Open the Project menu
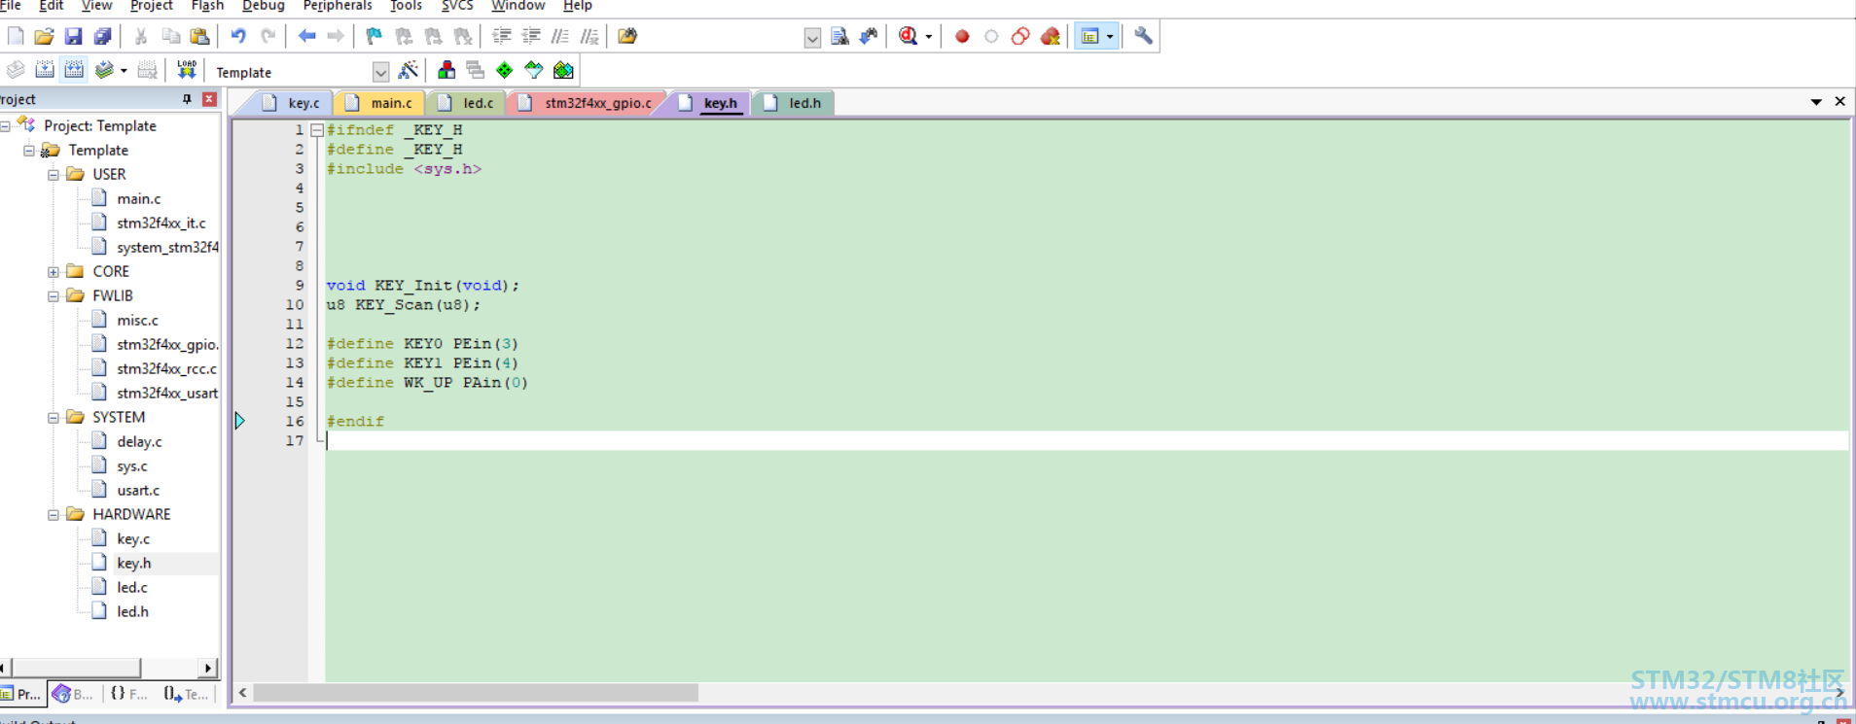The width and height of the screenshot is (1856, 724). pyautogui.click(x=151, y=6)
